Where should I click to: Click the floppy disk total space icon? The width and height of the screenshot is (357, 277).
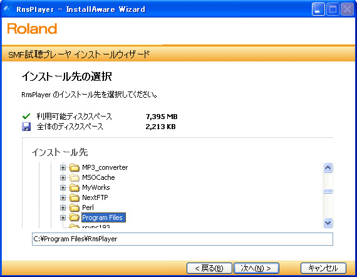click(x=26, y=127)
